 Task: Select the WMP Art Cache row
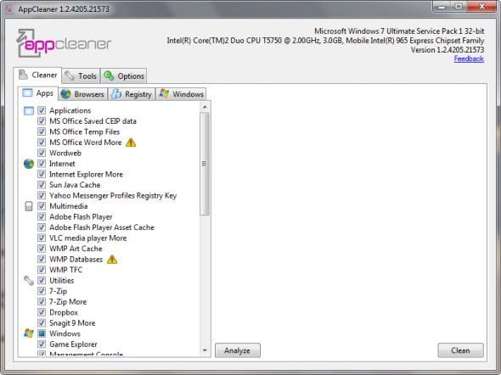pyautogui.click(x=76, y=249)
